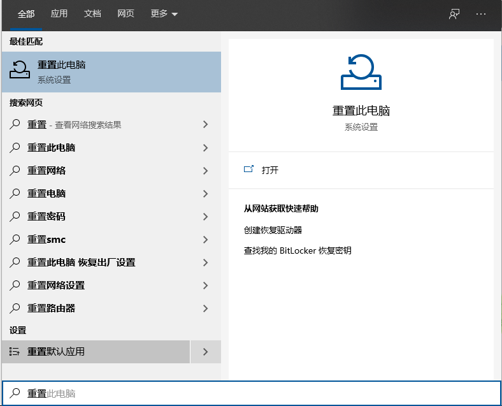Open 查找我的 BitLocker 恢复密钥 link
502x406 pixels.
click(297, 250)
